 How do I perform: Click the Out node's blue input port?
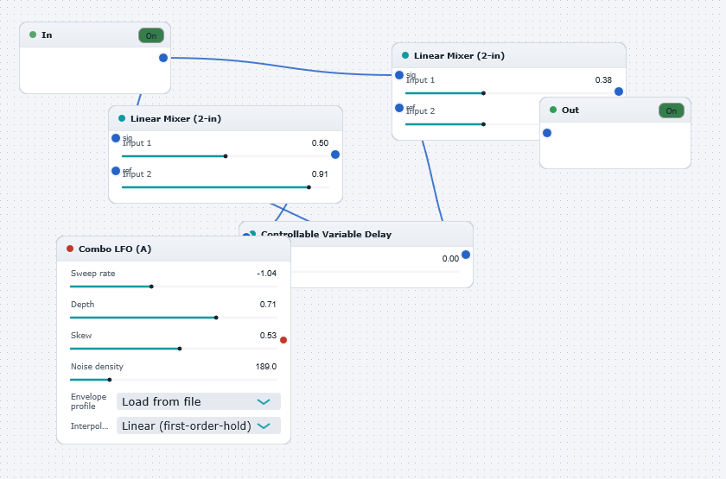pos(547,133)
